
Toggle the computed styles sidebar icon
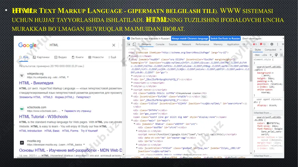tap(281, 55)
